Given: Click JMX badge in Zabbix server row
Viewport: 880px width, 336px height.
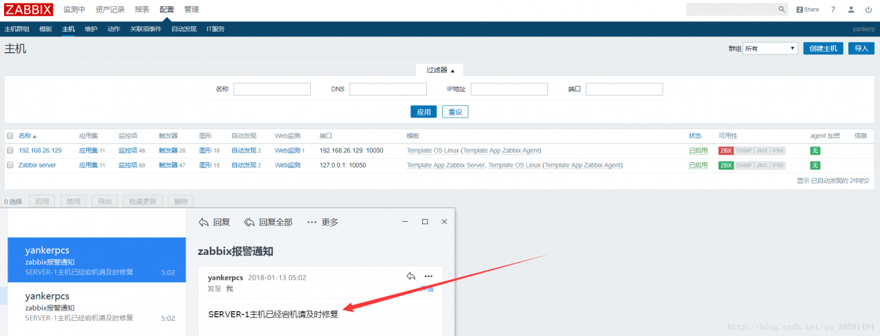Looking at the screenshot, I should click(x=761, y=166).
